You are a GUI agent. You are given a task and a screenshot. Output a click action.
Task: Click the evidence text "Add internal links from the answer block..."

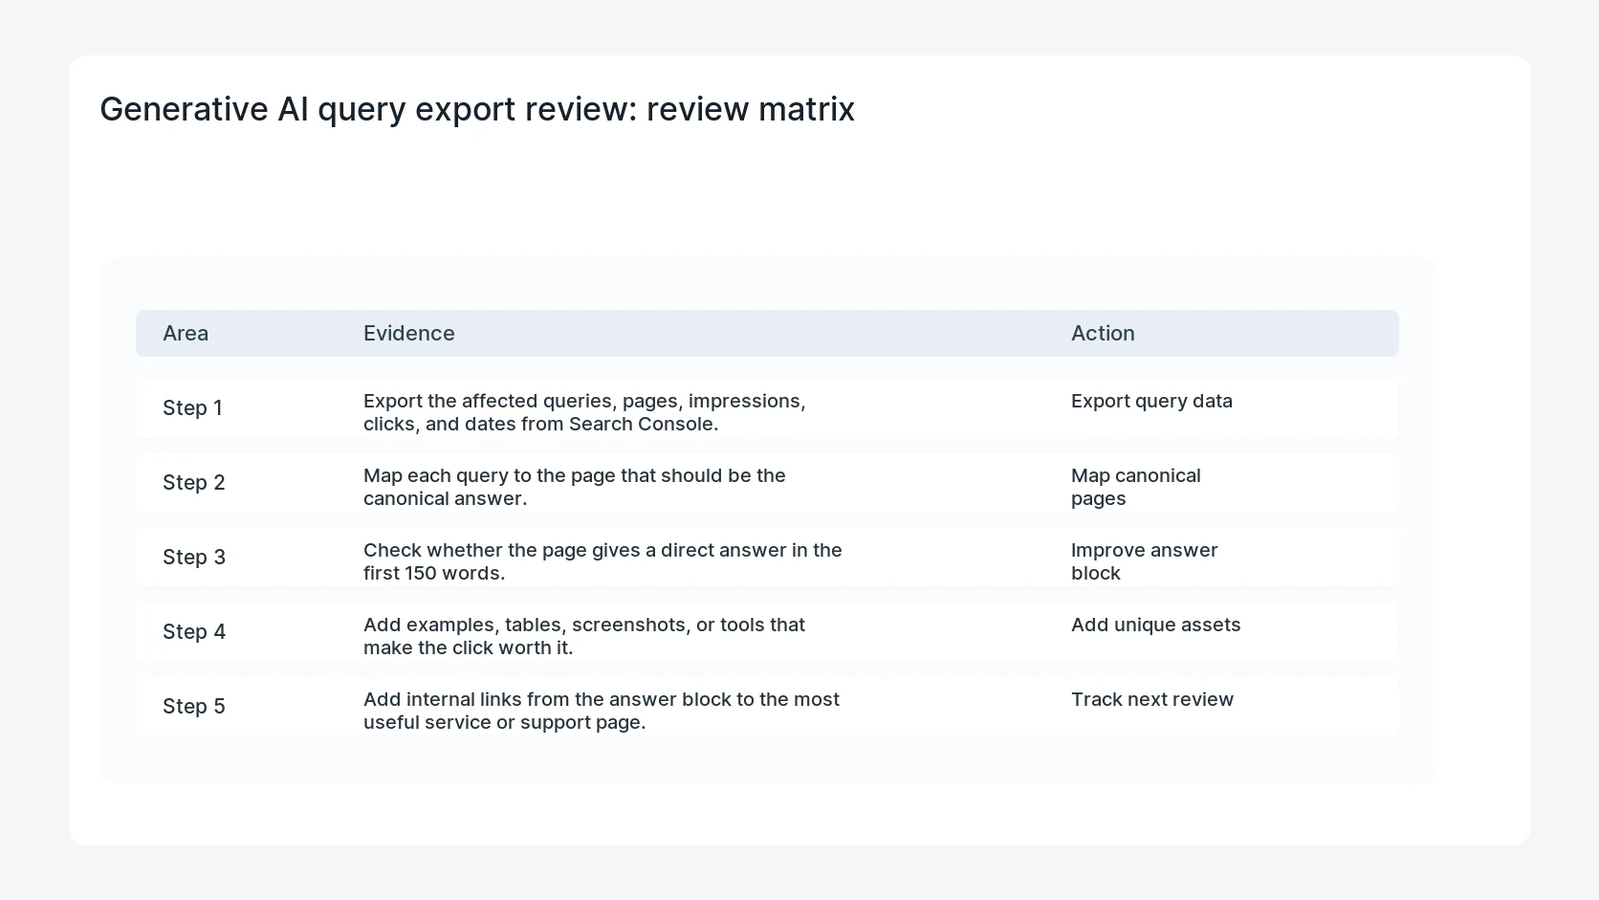[602, 711]
